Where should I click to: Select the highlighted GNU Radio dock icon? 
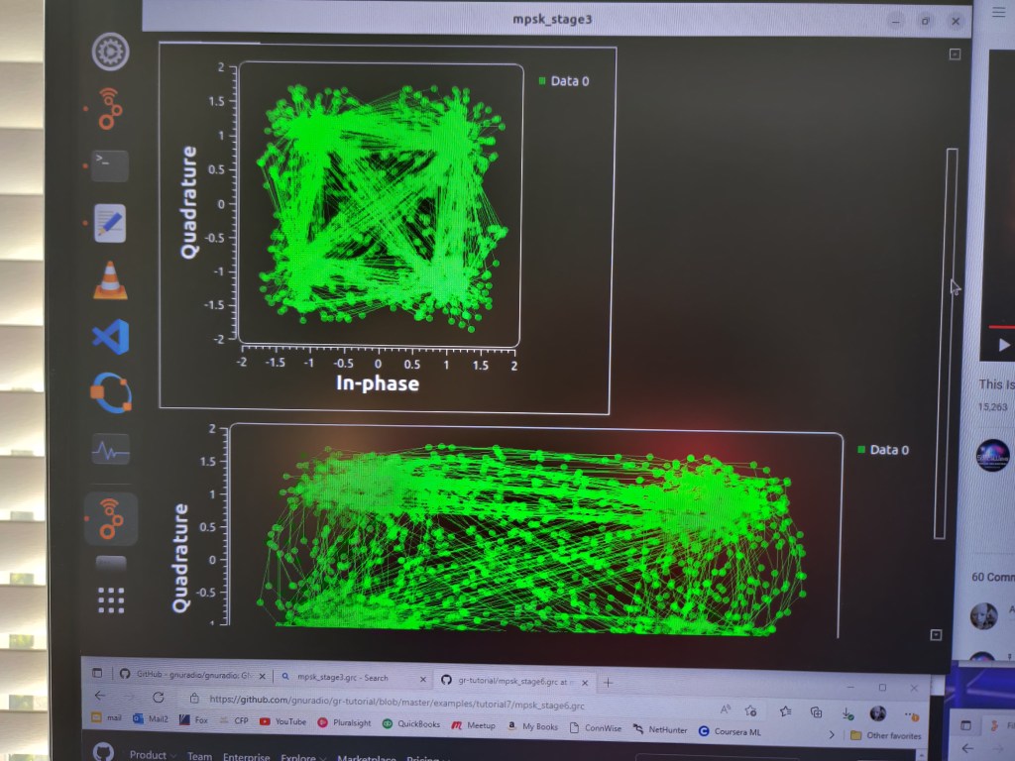tap(110, 517)
